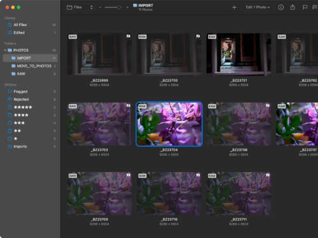Click the corner badge icon on _BZ23711
318x238 pixels.
(x=268, y=175)
